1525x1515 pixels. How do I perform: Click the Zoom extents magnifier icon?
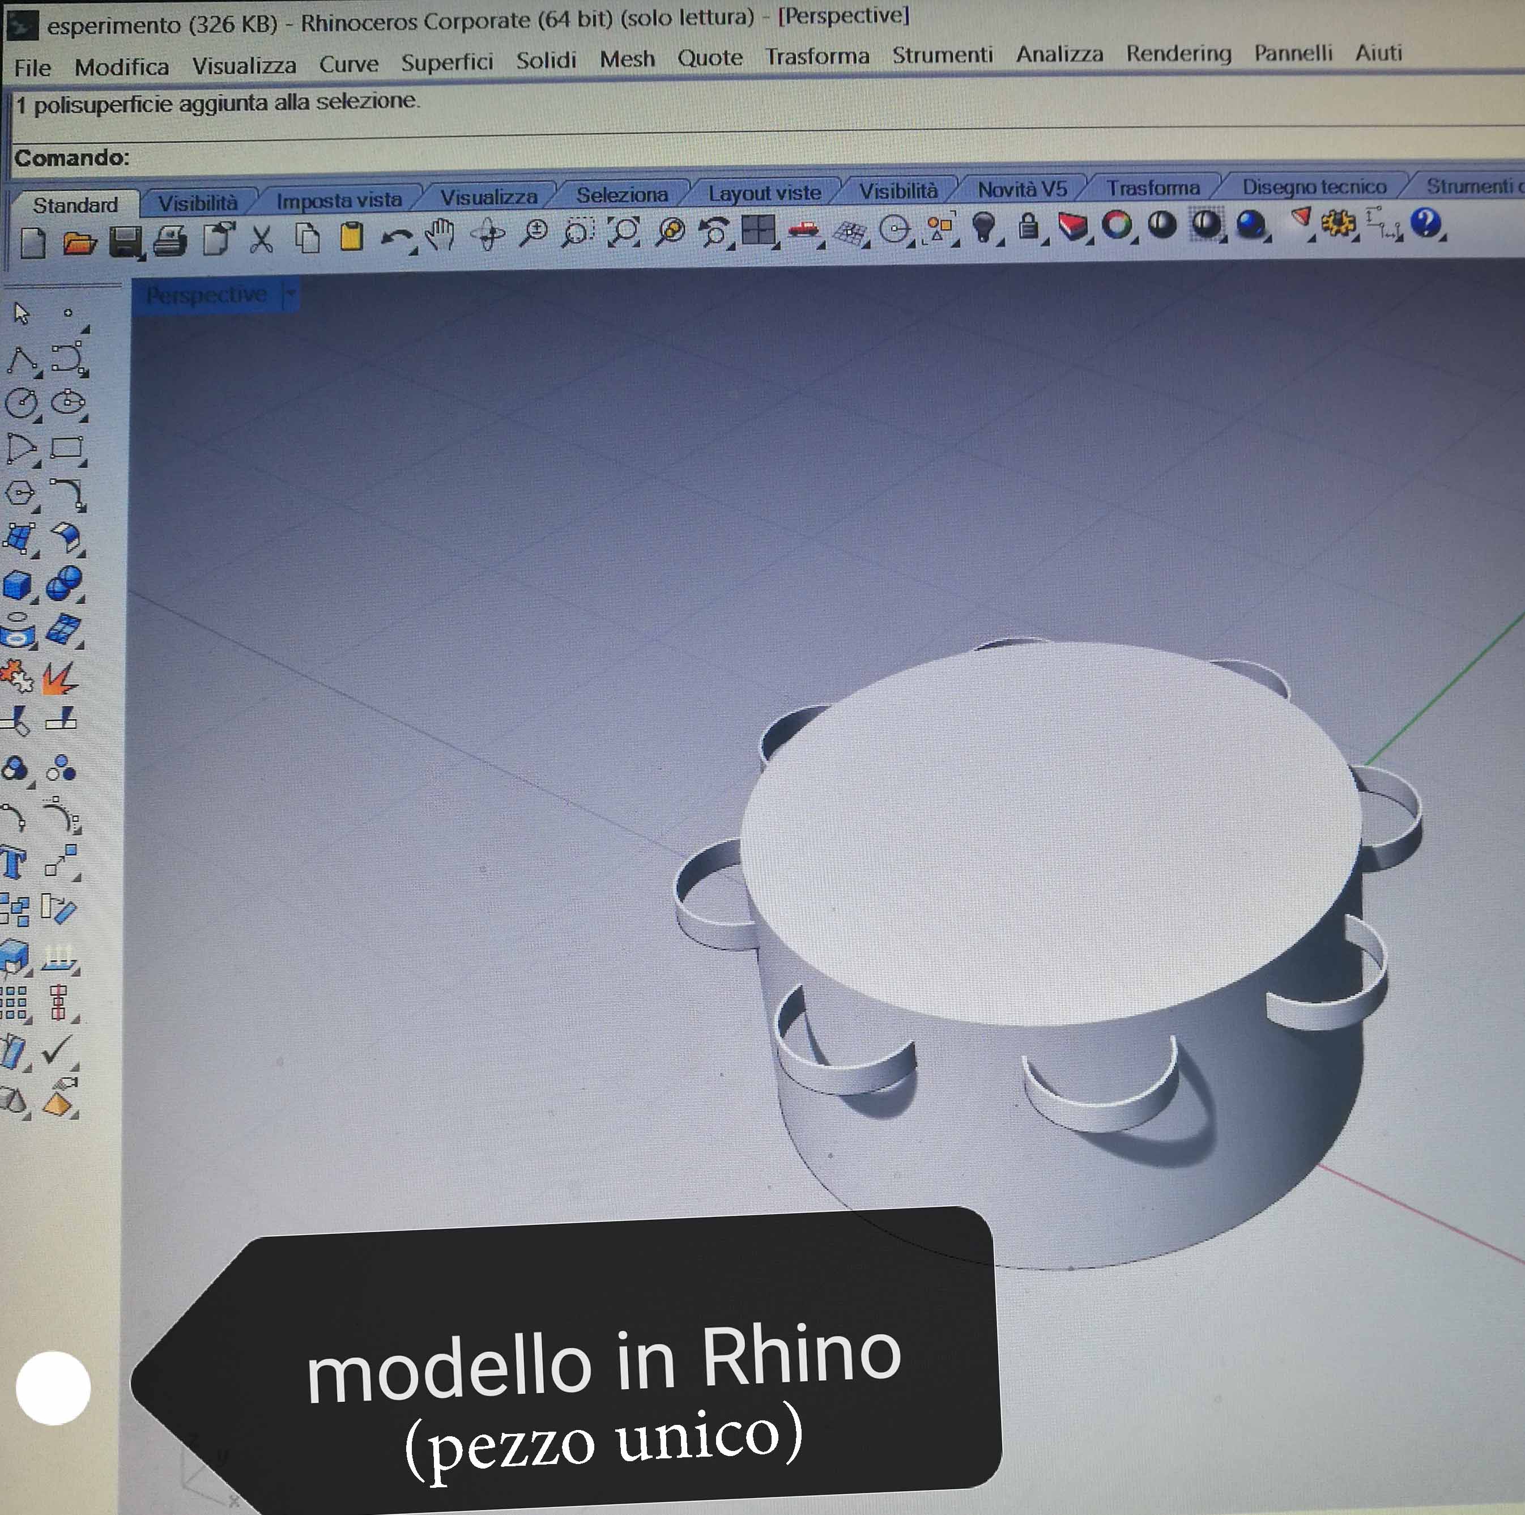click(625, 232)
